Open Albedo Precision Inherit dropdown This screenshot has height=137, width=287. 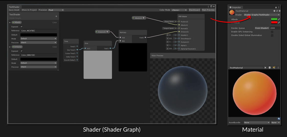39,42
